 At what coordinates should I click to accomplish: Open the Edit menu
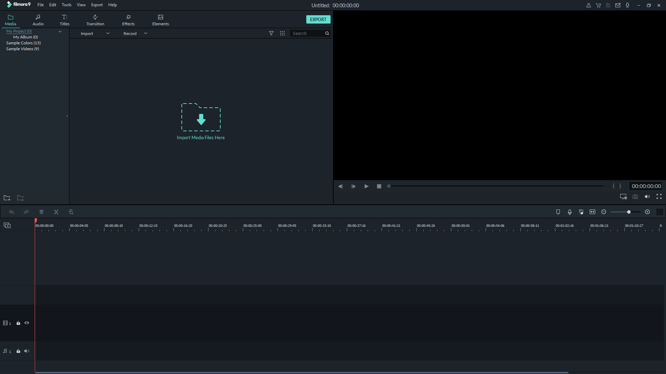pyautogui.click(x=53, y=5)
